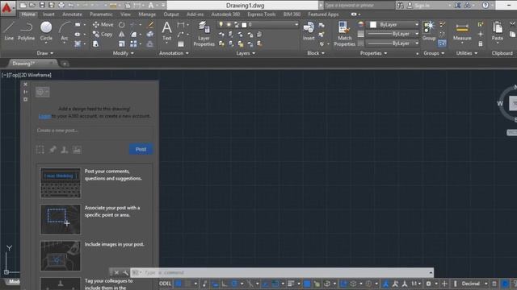Click the Measure tool

coord(462,31)
